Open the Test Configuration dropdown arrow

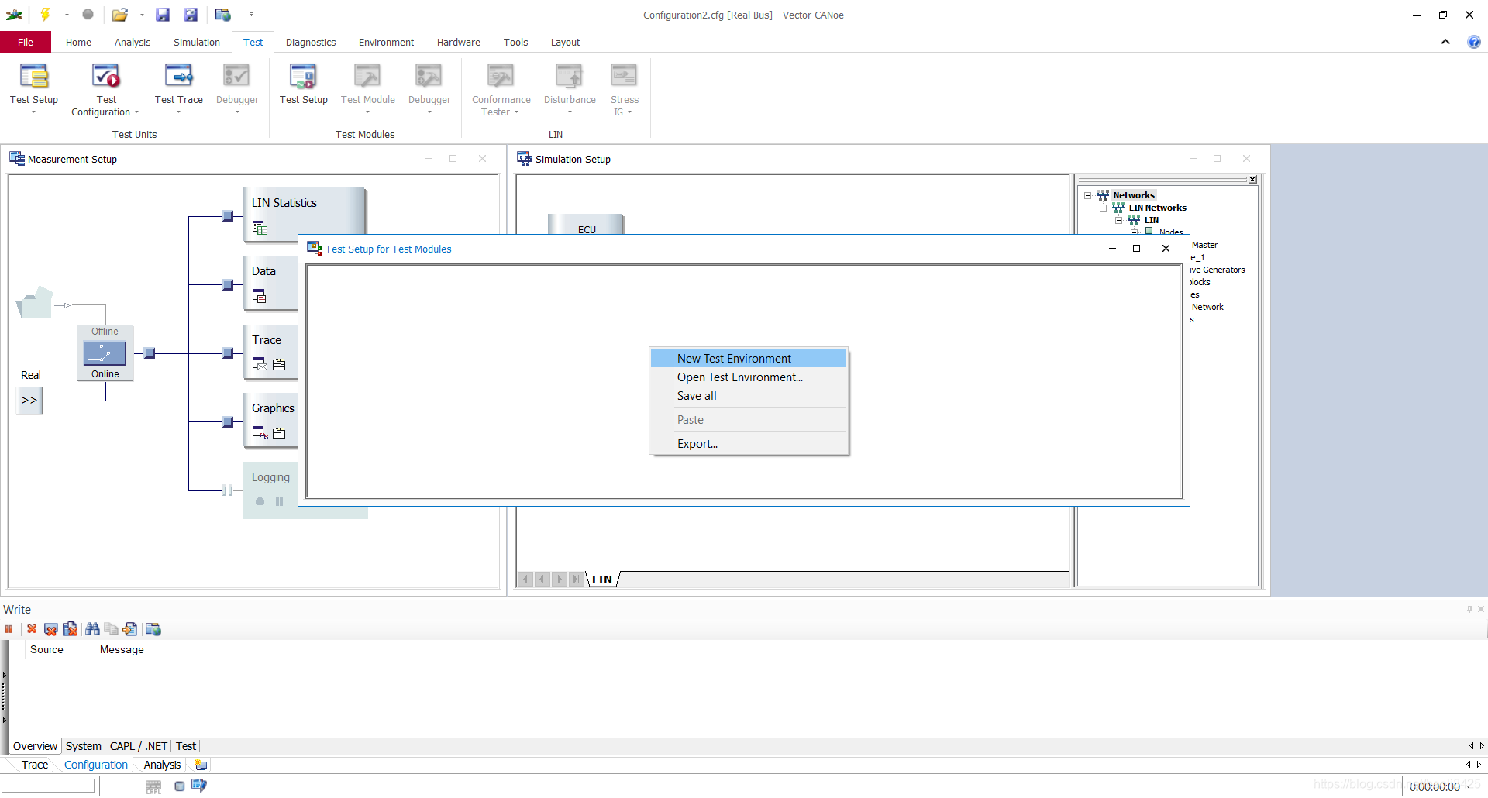137,112
